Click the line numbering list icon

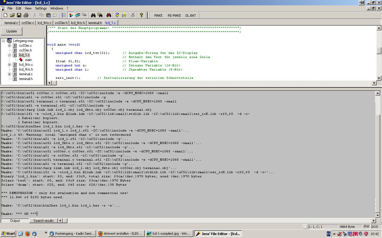pos(64,15)
